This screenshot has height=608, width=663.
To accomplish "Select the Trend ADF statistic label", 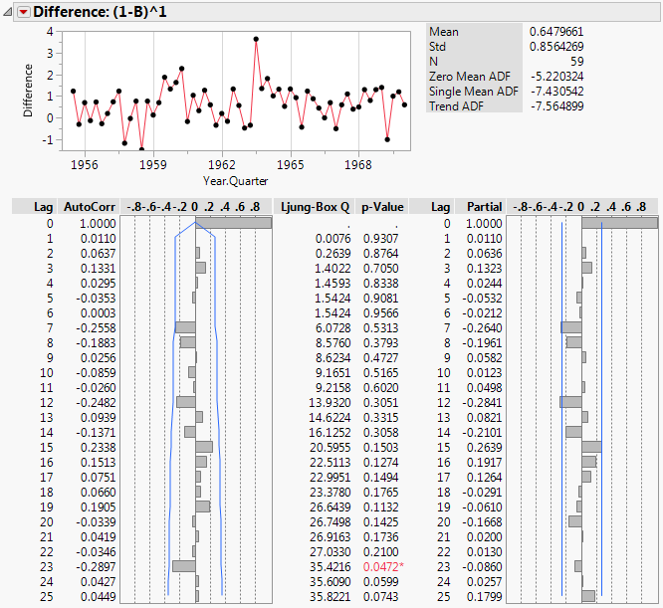I will (x=460, y=105).
